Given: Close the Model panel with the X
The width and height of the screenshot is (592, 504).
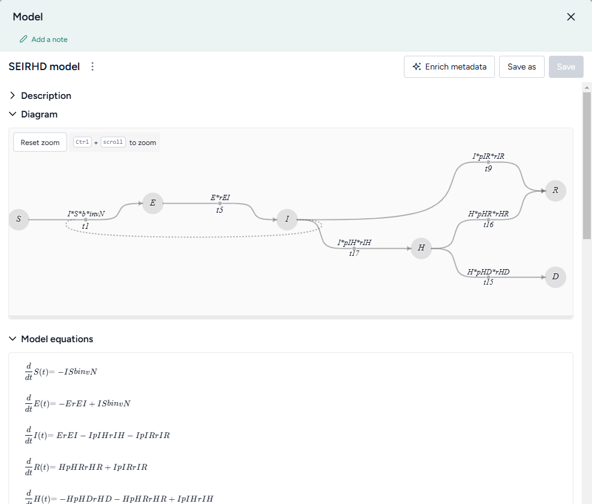Looking at the screenshot, I should point(571,17).
